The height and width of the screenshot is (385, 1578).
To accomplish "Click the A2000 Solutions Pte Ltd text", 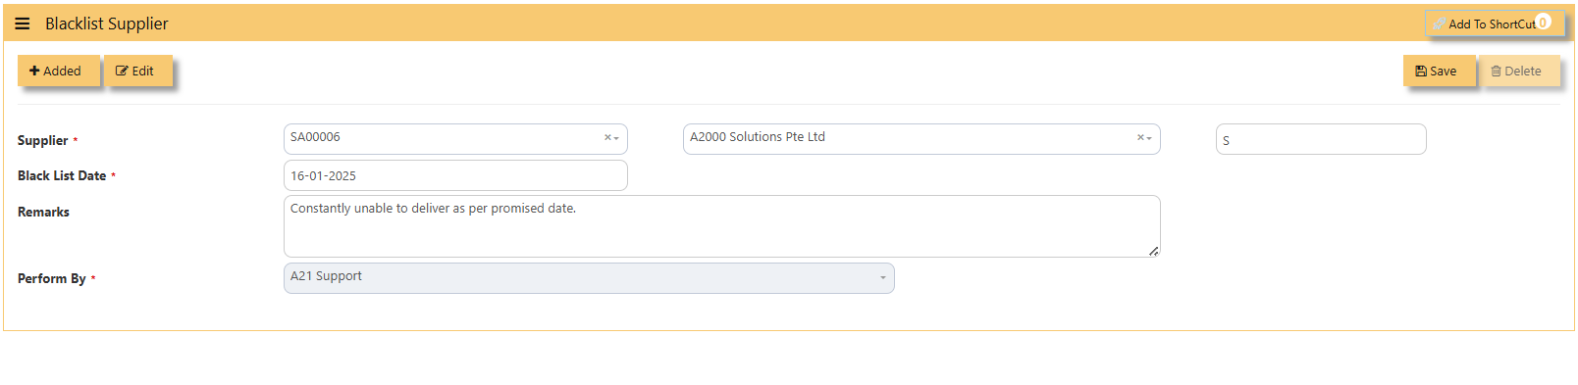I will tap(758, 137).
